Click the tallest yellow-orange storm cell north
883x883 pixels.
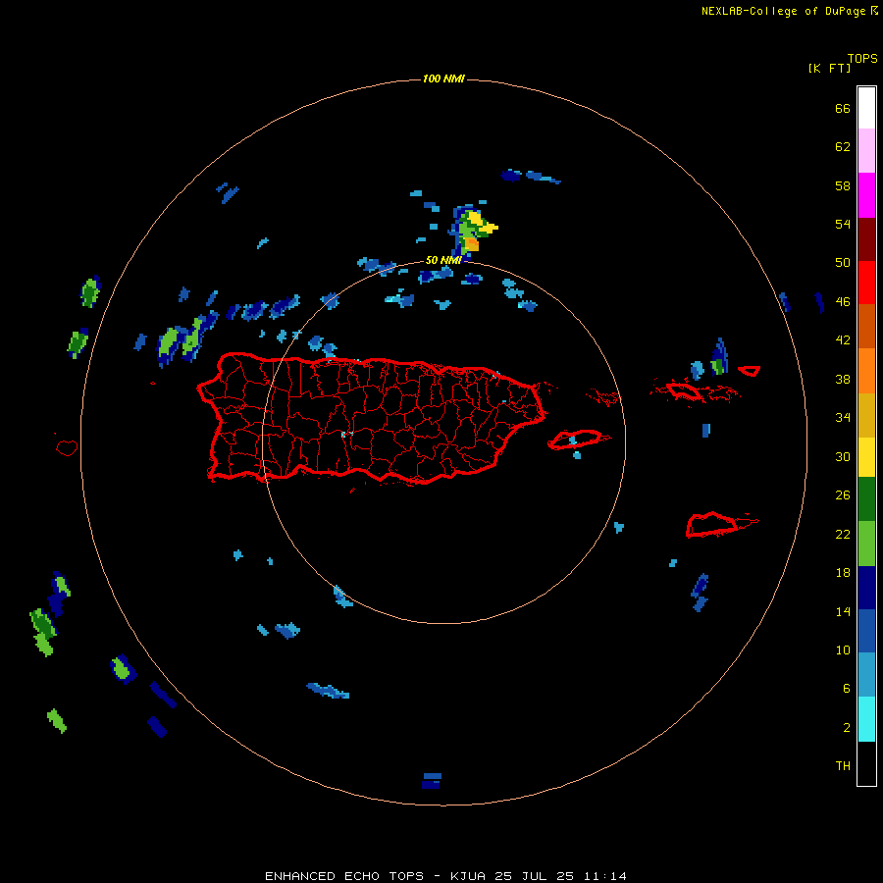pos(472,232)
